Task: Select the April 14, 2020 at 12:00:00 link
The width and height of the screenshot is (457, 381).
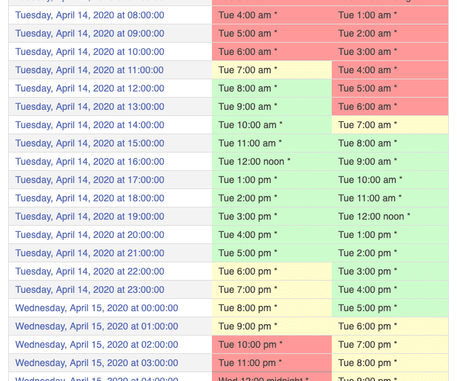Action: (x=89, y=88)
